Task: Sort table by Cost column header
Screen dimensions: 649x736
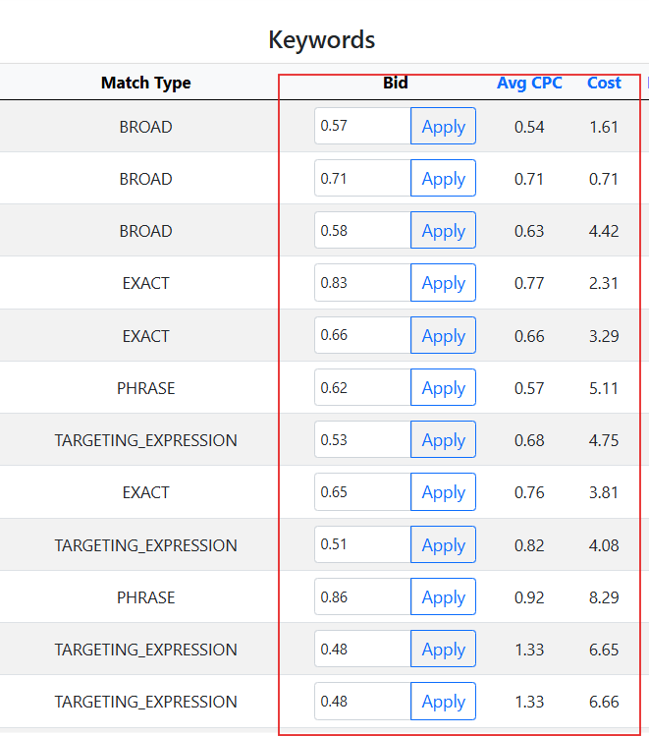Action: click(604, 83)
